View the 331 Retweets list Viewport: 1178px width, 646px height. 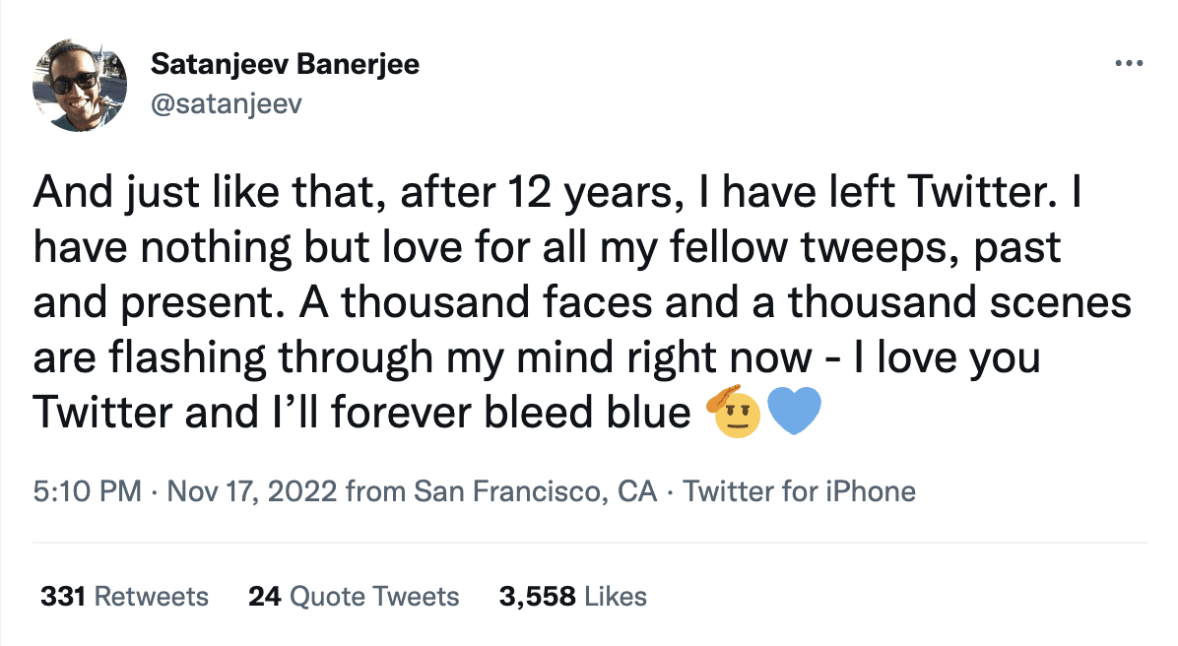125,596
